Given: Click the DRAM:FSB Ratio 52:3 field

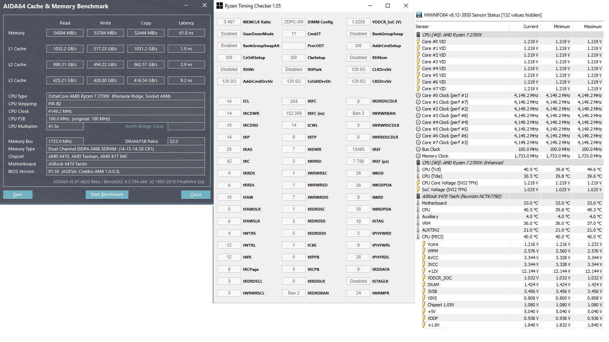Looking at the screenshot, I should coord(186,141).
